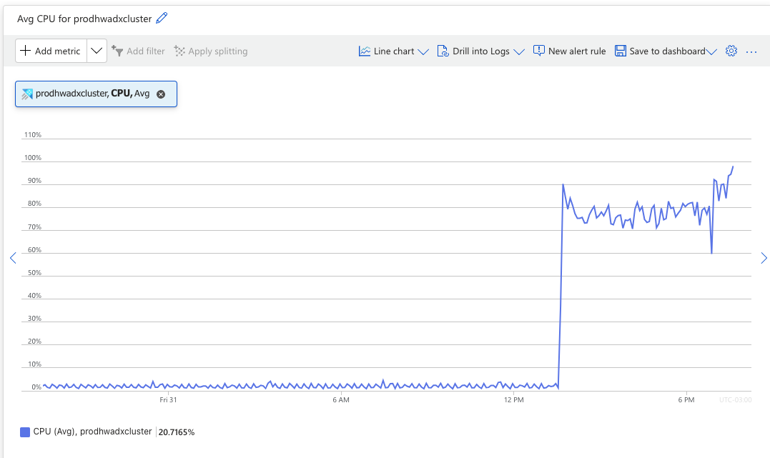
Task: Click the Apply splitting icon
Action: pyautogui.click(x=179, y=51)
